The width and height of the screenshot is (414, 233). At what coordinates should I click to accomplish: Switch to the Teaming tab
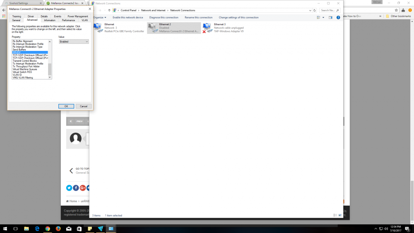click(17, 17)
